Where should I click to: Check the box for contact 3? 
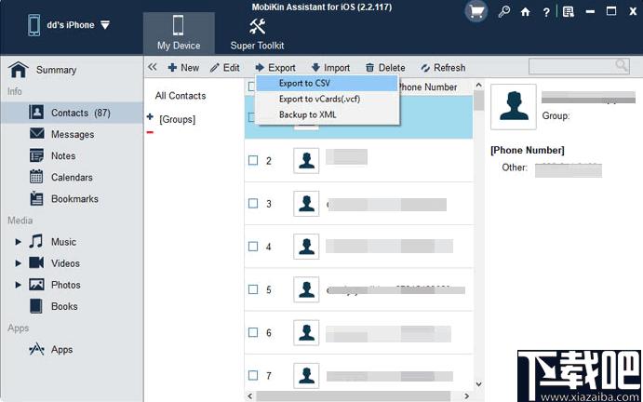pos(253,204)
